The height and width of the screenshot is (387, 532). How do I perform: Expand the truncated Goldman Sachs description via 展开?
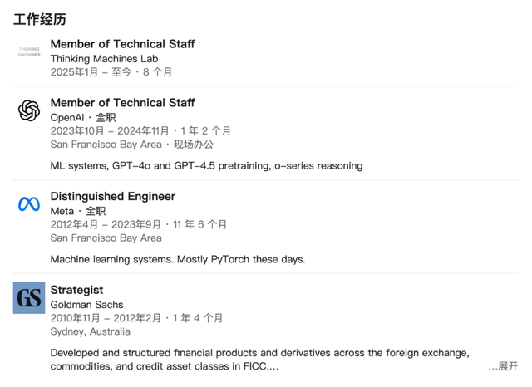coord(503,366)
